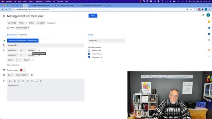Remove formatting in description toolbar

coord(41,81)
